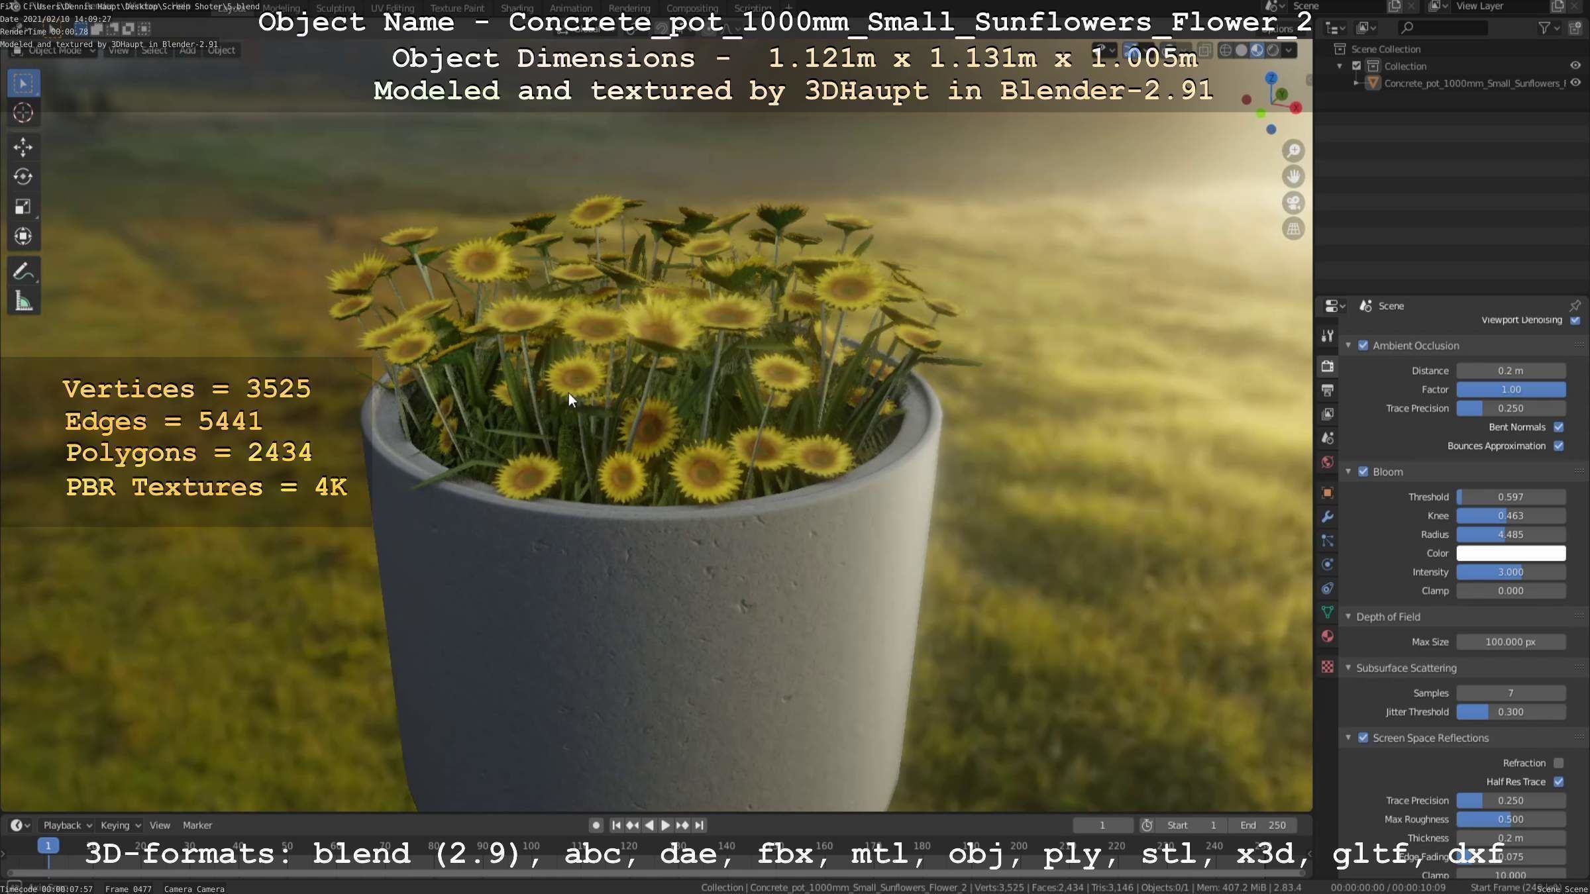Image resolution: width=1590 pixels, height=894 pixels.
Task: Switch to the Texture Paint workspace
Action: coord(457,8)
